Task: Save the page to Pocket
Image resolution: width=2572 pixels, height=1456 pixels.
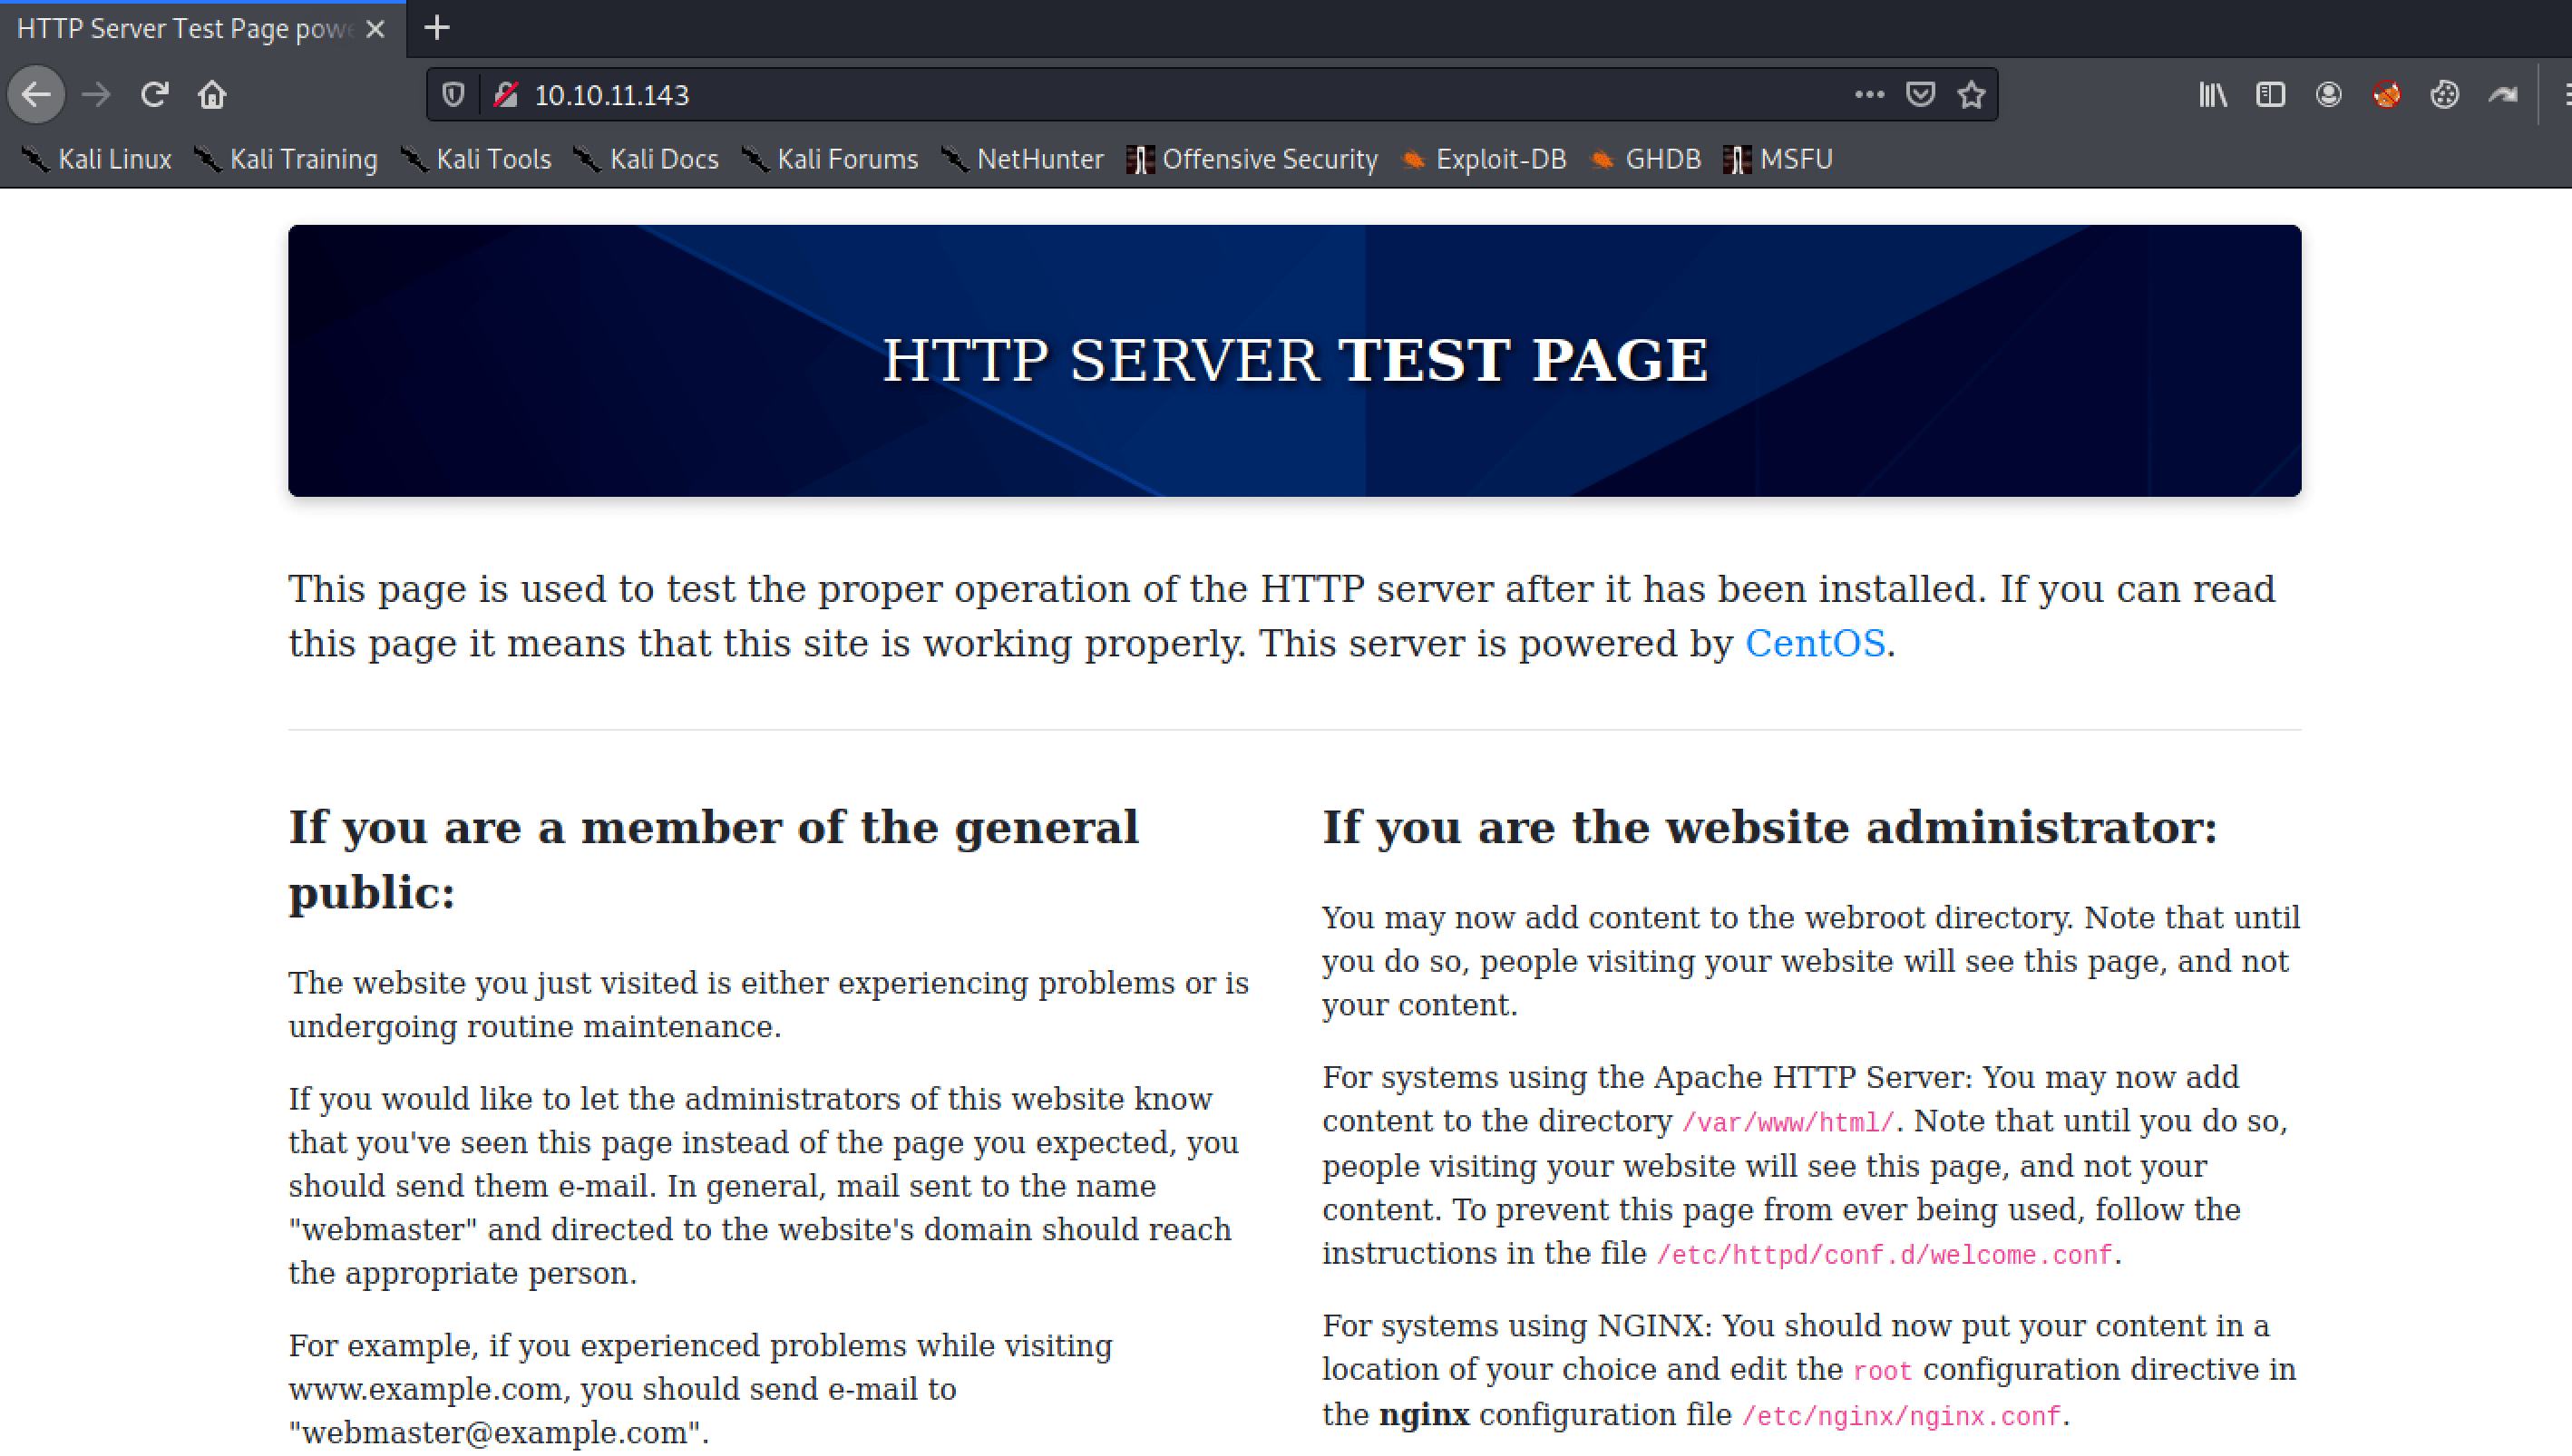Action: [x=1920, y=95]
